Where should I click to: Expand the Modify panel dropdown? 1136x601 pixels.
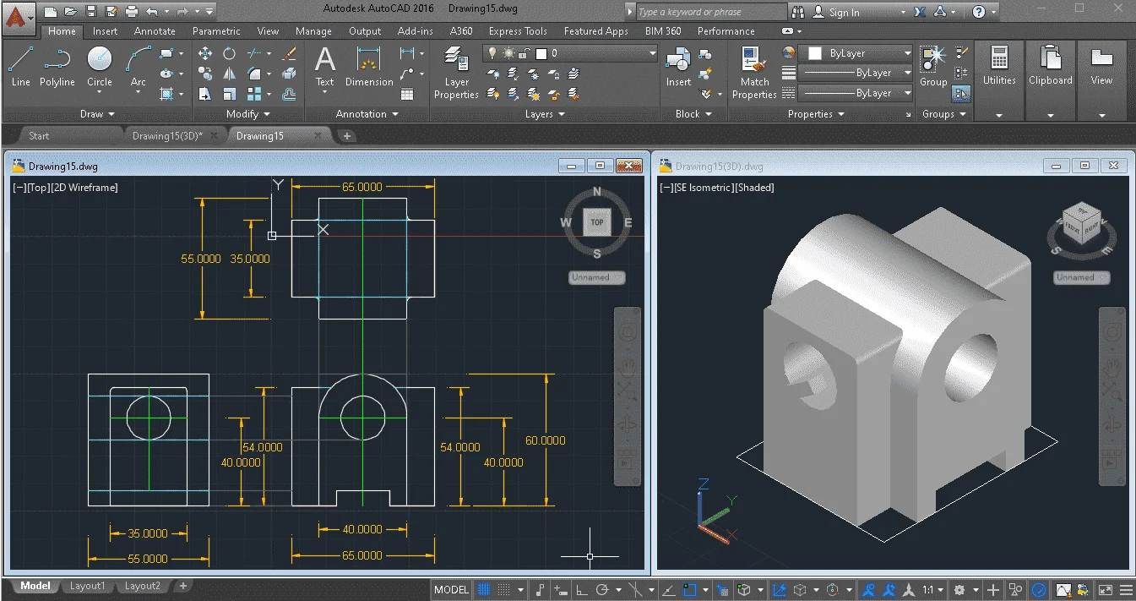pyautogui.click(x=248, y=114)
